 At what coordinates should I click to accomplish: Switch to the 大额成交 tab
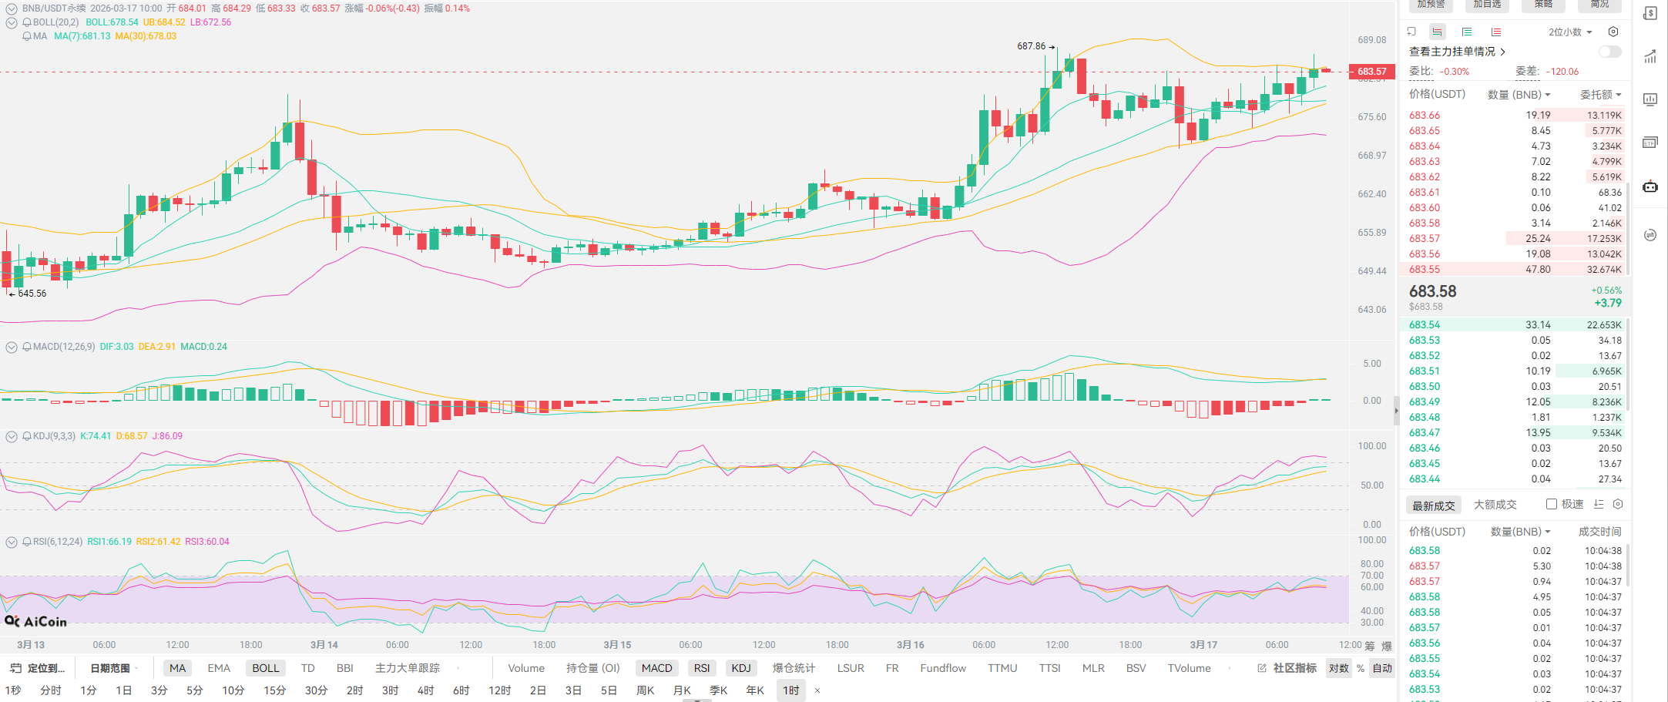tap(1495, 504)
